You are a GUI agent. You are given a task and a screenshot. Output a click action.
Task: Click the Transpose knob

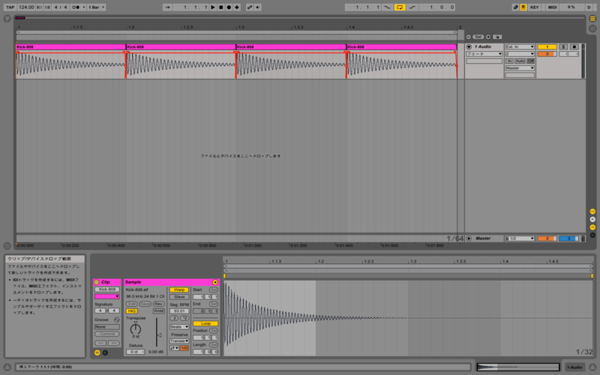click(136, 328)
